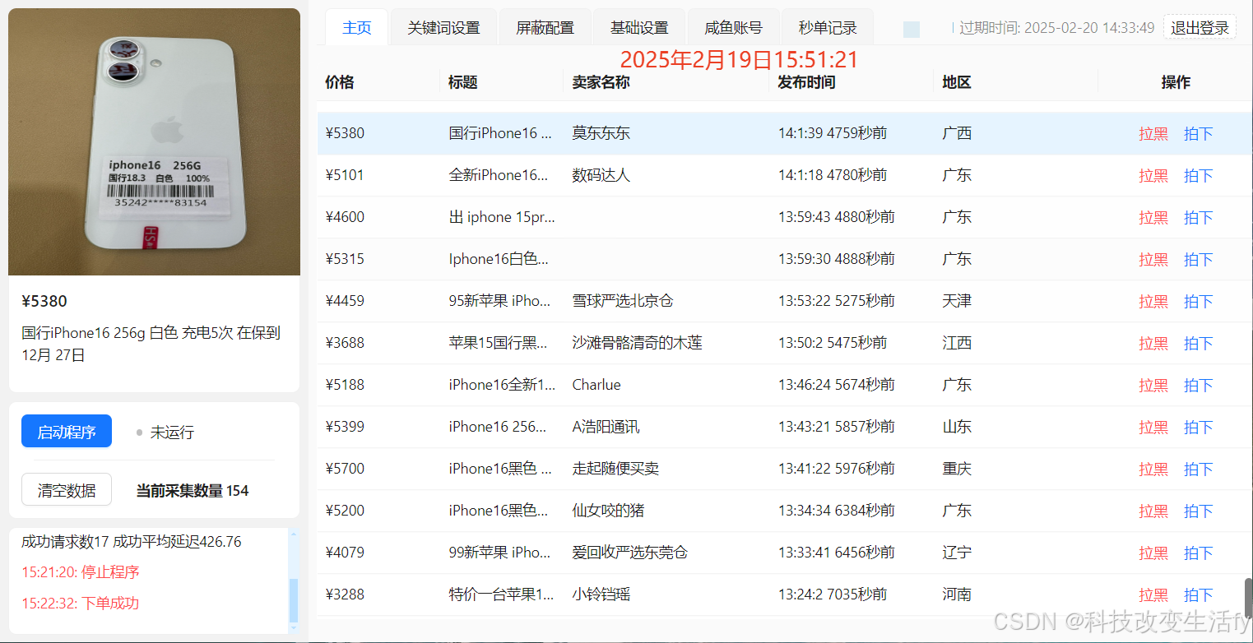Viewport: 1253px width, 643px height.
Task: Click 拉黑 in the ¥5315 row
Action: [1153, 259]
